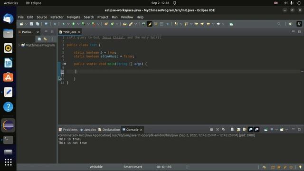Open the New wizard dropdown arrow

point(26,24)
